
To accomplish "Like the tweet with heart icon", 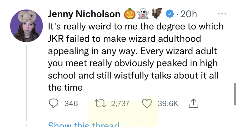I will (147, 103).
